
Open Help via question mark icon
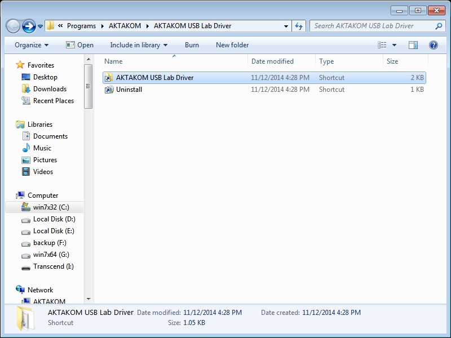(434, 45)
